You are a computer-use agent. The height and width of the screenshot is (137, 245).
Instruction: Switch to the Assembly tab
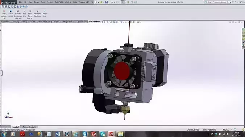pyautogui.click(x=5, y=22)
